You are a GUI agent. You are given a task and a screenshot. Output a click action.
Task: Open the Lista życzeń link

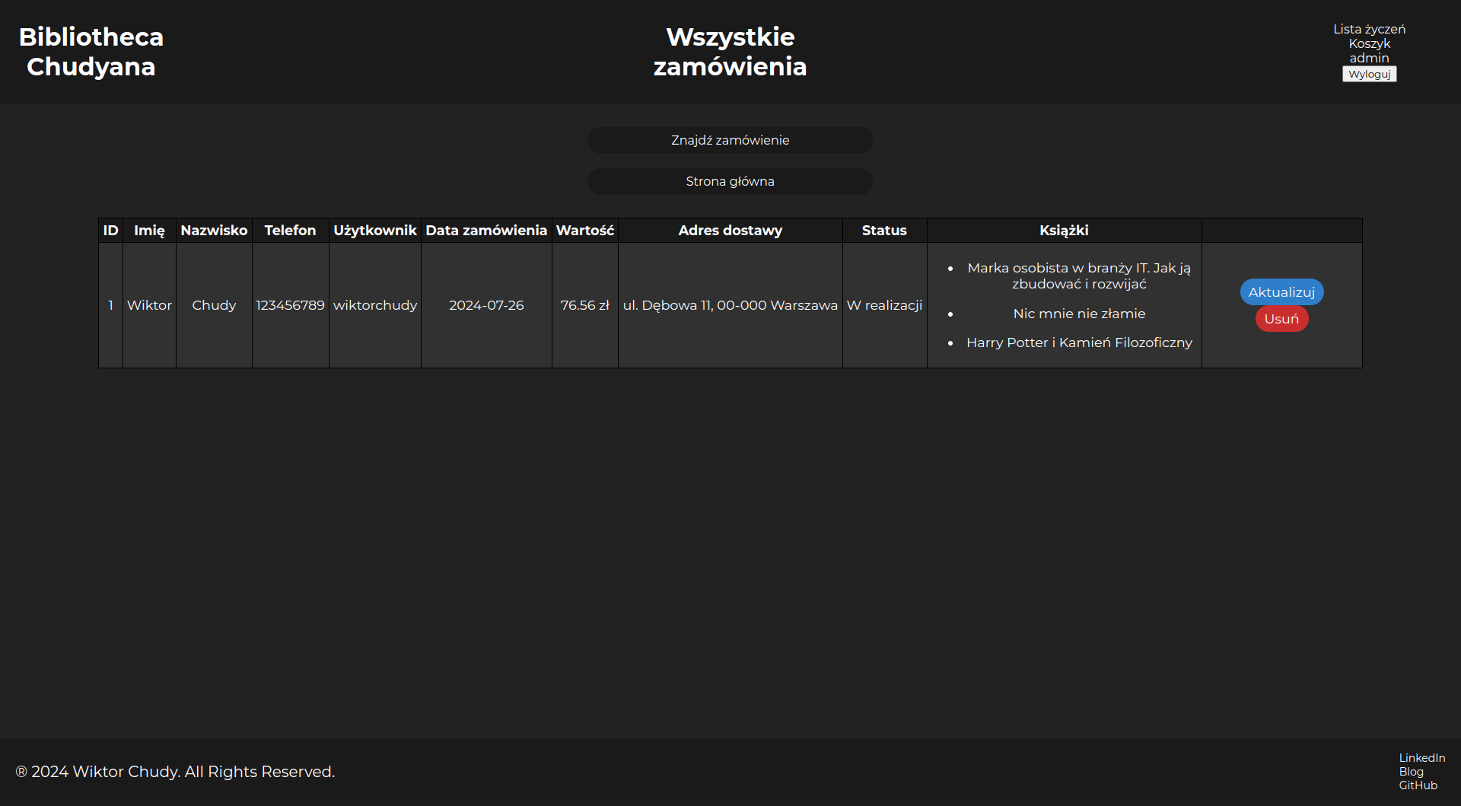1369,29
